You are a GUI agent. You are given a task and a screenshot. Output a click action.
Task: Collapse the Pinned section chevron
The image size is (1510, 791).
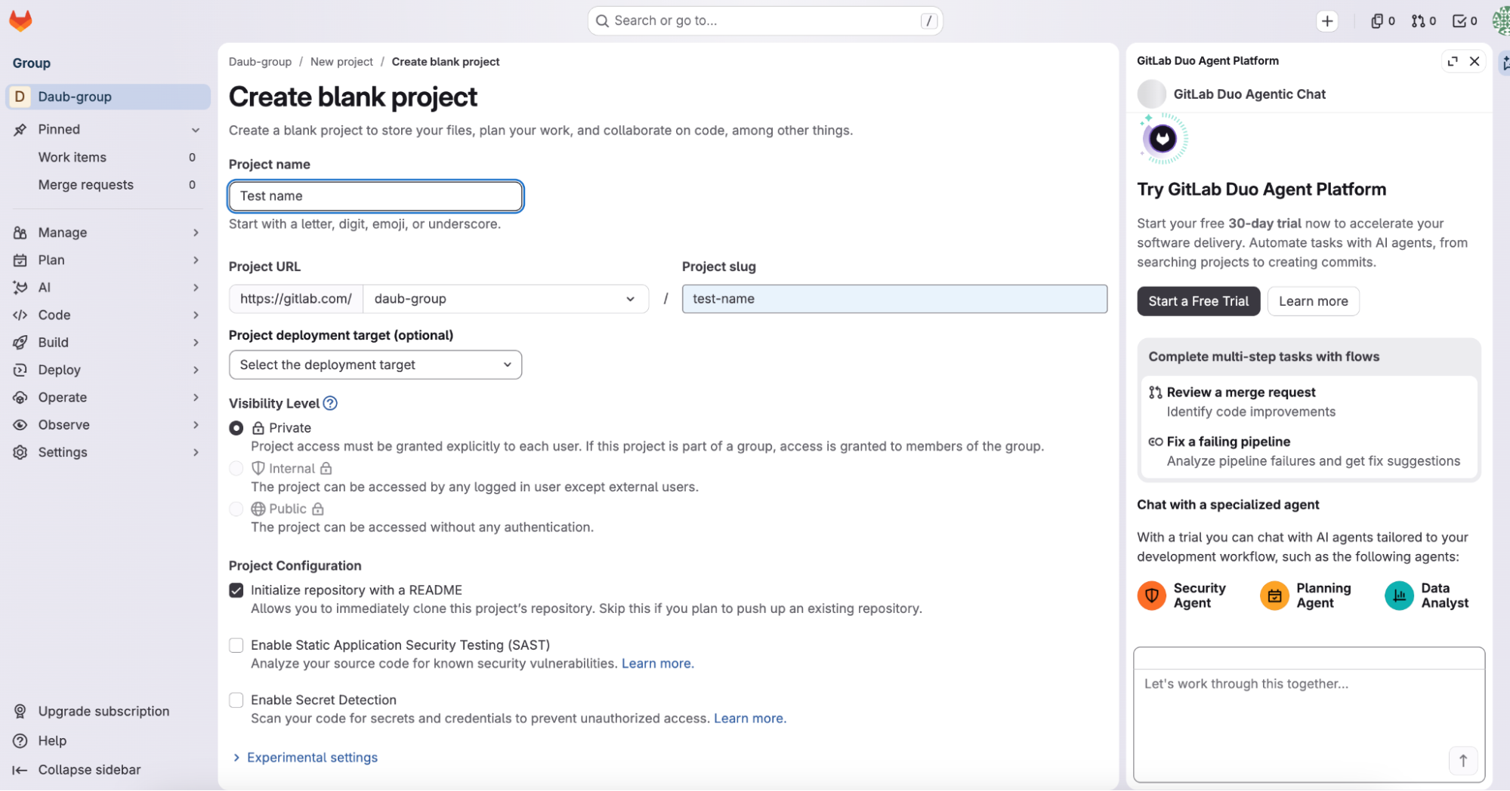pos(196,130)
